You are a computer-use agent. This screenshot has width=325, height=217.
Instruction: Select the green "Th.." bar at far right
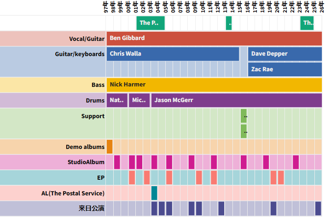pyautogui.click(x=307, y=23)
